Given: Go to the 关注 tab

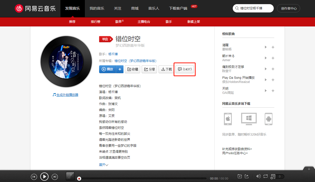Looking at the screenshot, I should pos(118,9).
